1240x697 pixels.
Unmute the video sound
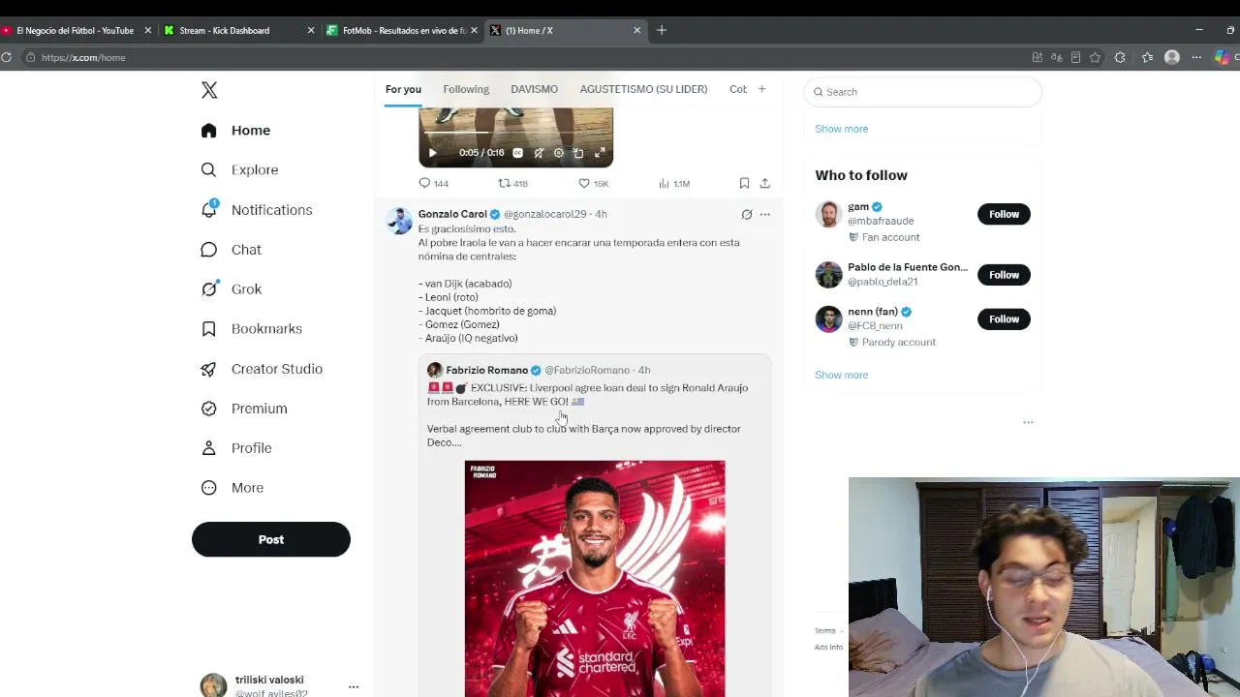coord(539,153)
